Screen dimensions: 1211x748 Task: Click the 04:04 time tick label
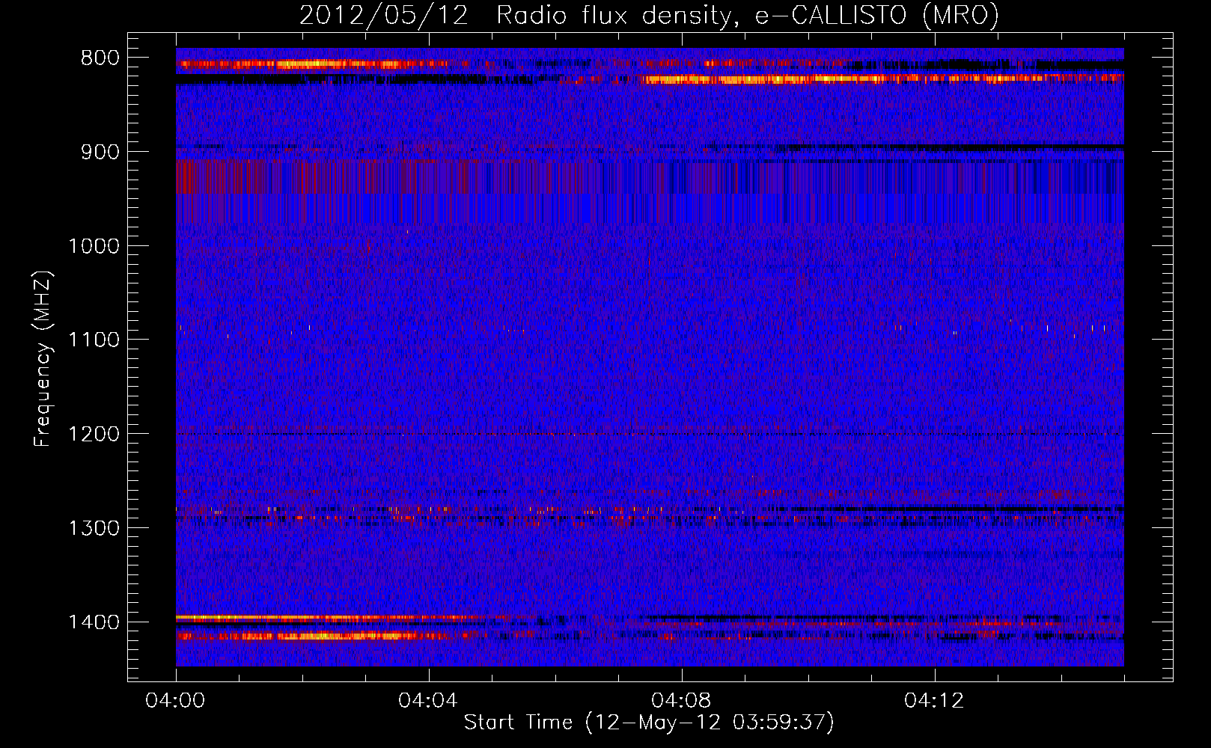coord(428,701)
